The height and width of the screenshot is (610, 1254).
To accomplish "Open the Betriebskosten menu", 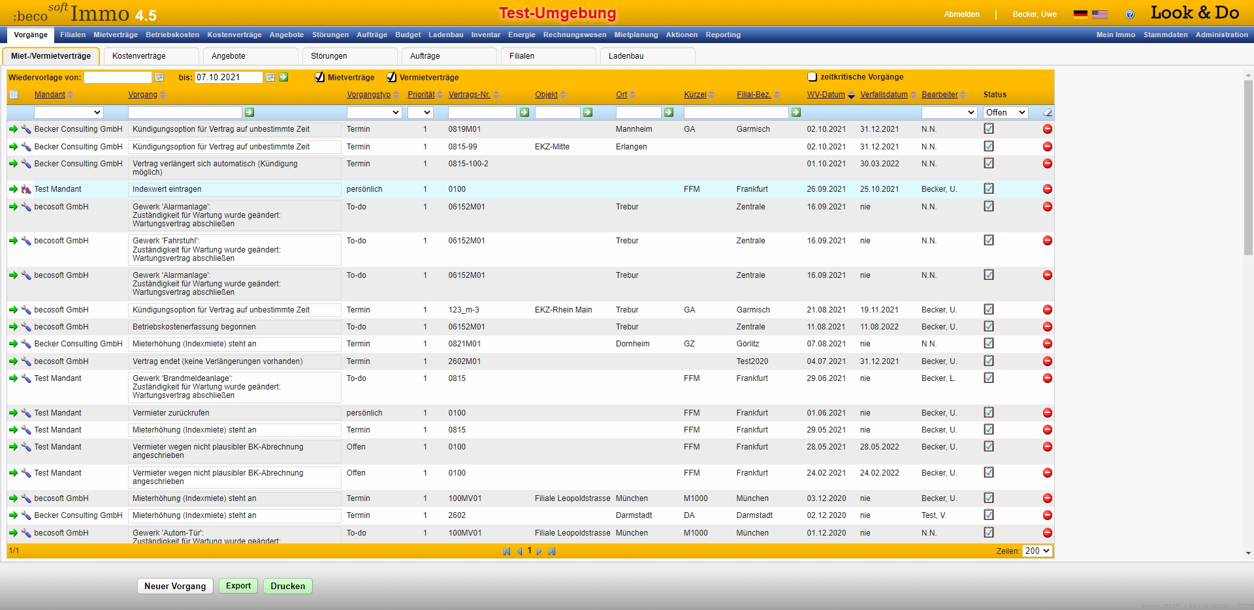I will (172, 35).
